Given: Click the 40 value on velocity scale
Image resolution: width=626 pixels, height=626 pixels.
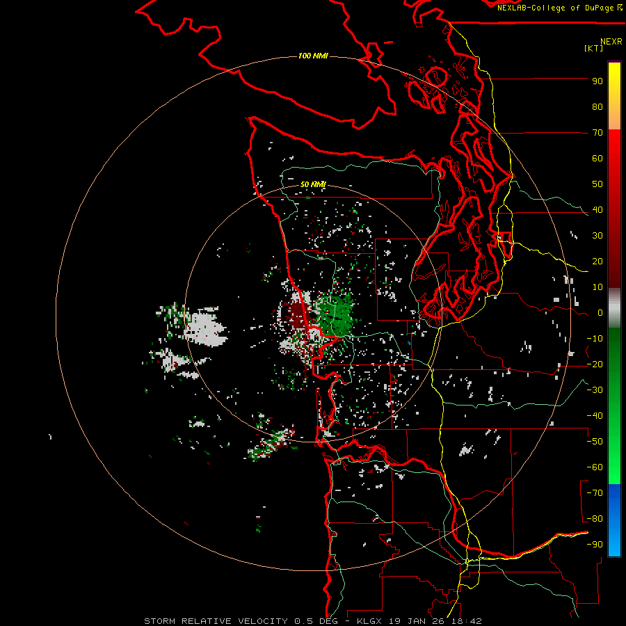Looking at the screenshot, I should click(597, 210).
